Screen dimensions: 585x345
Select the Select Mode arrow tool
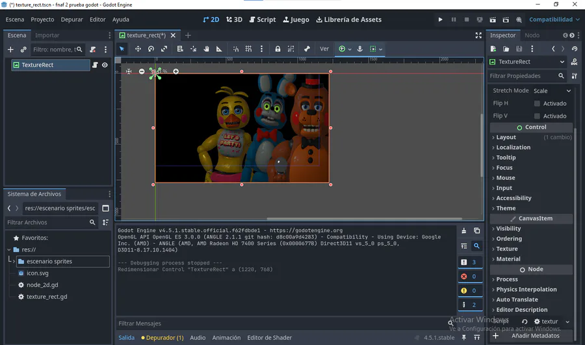coord(122,49)
